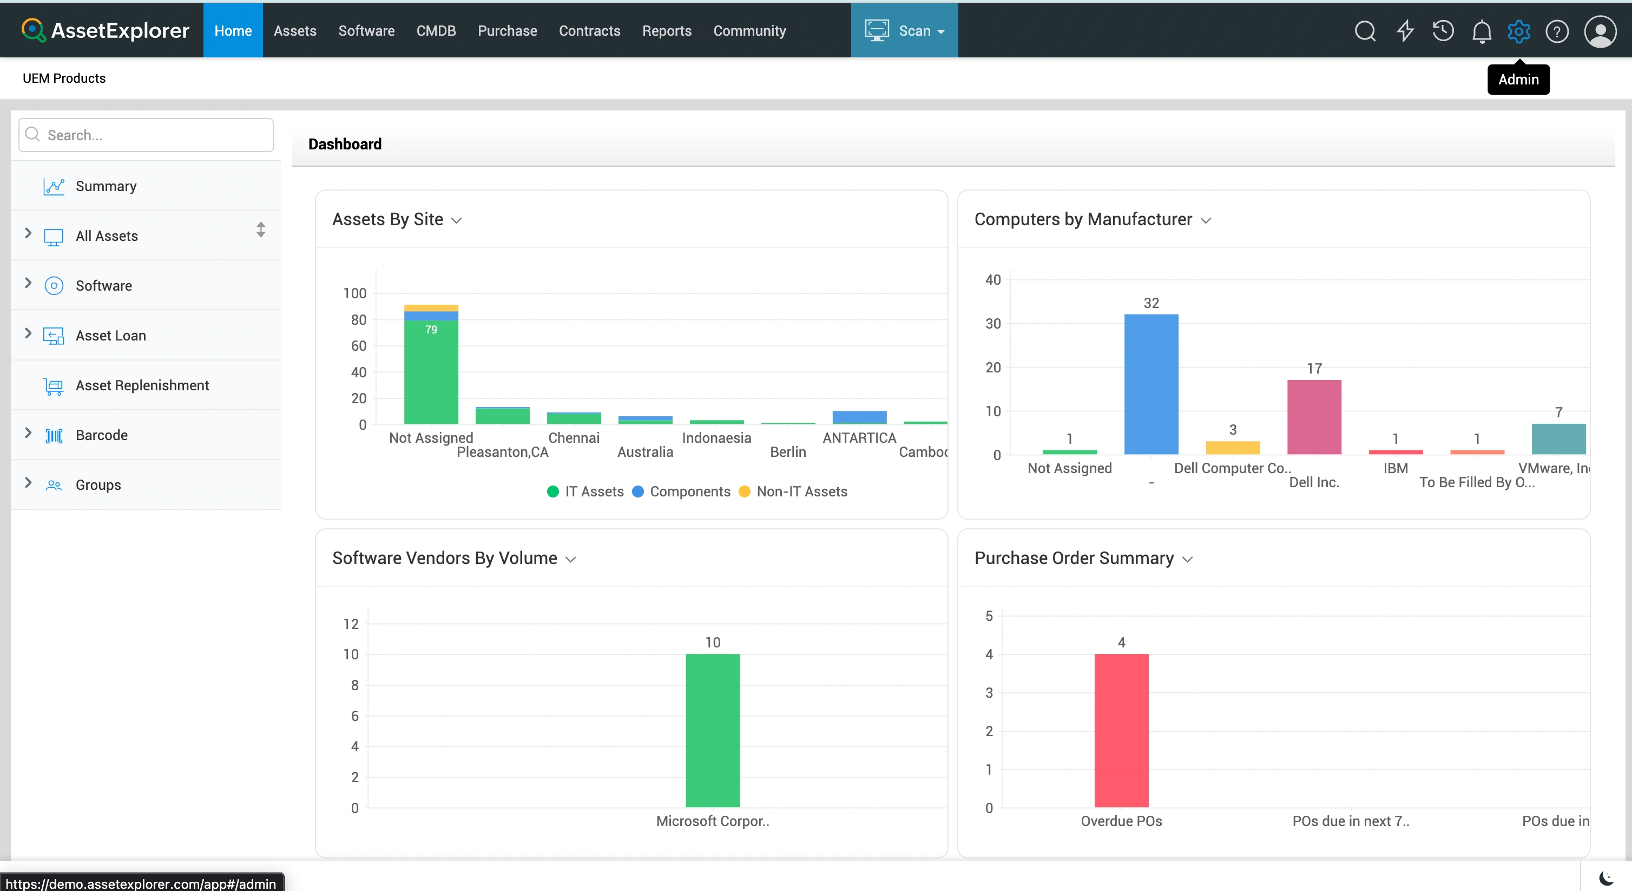Image resolution: width=1632 pixels, height=891 pixels.
Task: Expand the All Assets tree item
Action: pyautogui.click(x=28, y=233)
